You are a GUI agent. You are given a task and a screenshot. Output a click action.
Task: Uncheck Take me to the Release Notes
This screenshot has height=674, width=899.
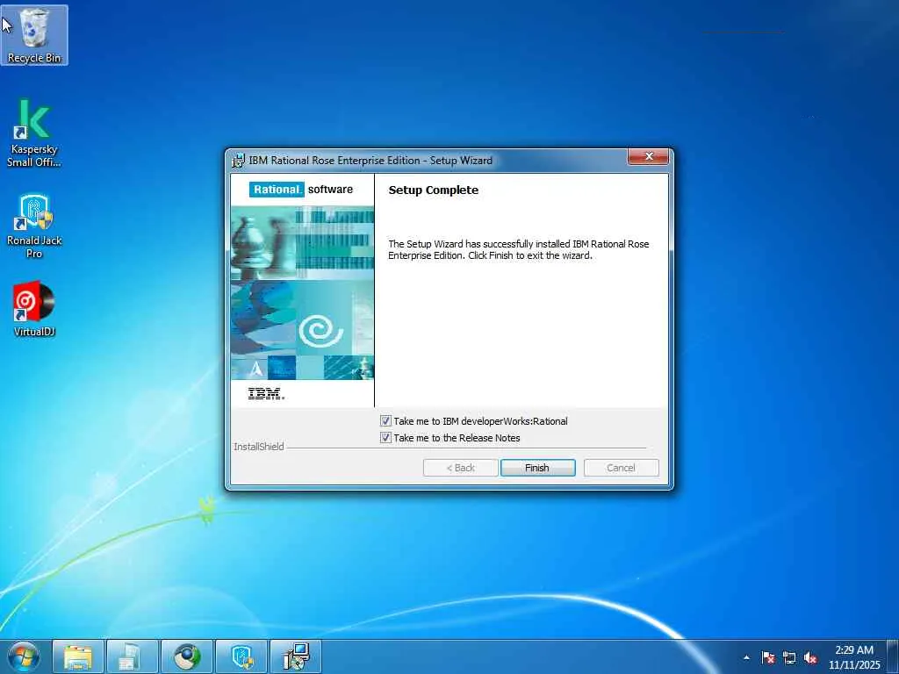386,438
